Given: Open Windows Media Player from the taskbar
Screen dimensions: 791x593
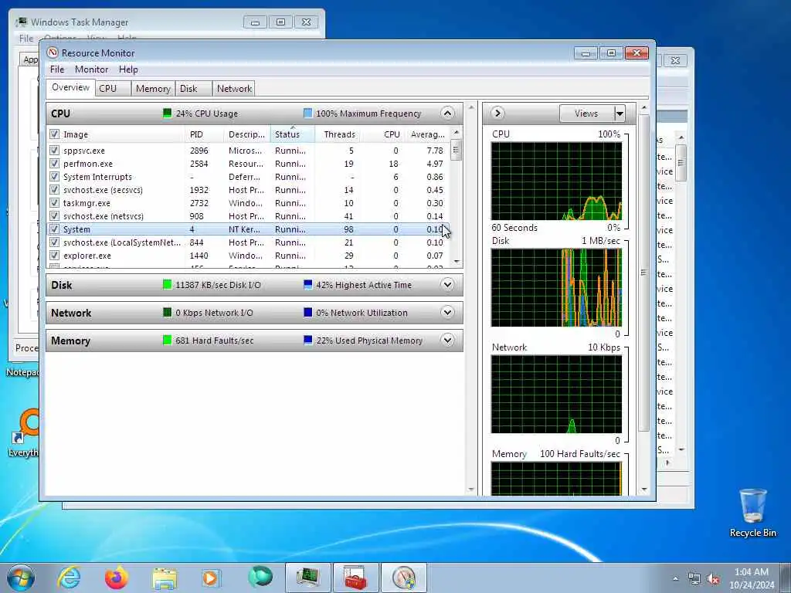Looking at the screenshot, I should coord(210,578).
